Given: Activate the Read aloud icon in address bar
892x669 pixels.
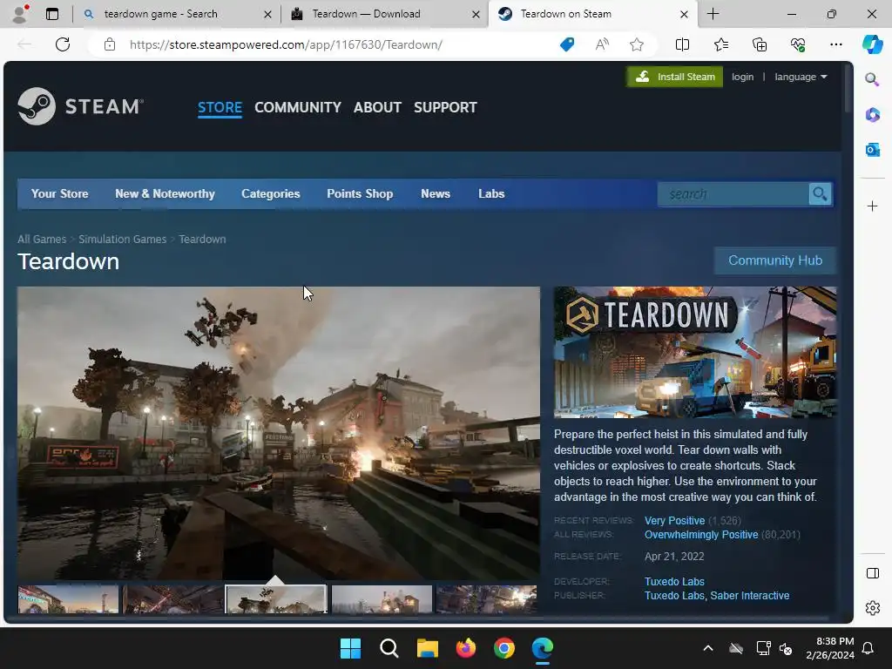Looking at the screenshot, I should 602,44.
